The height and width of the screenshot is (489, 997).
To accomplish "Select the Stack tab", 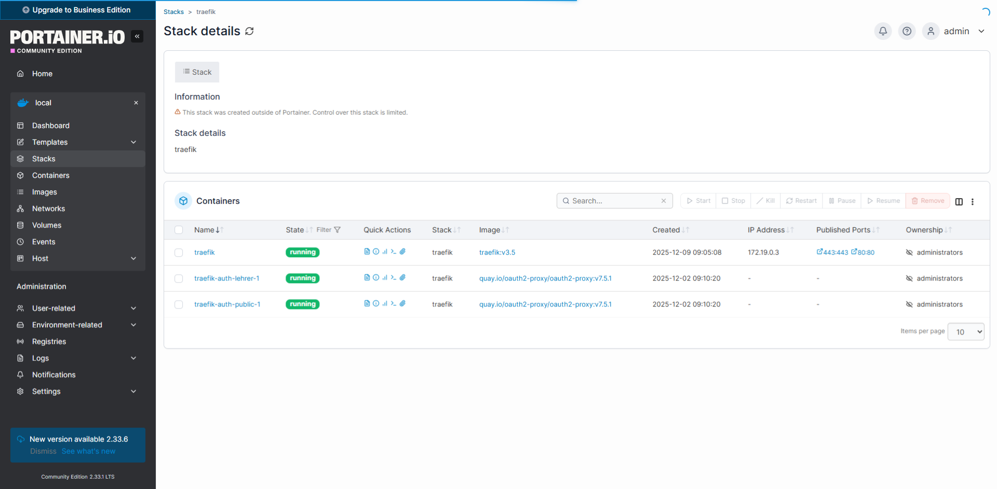I will 197,72.
